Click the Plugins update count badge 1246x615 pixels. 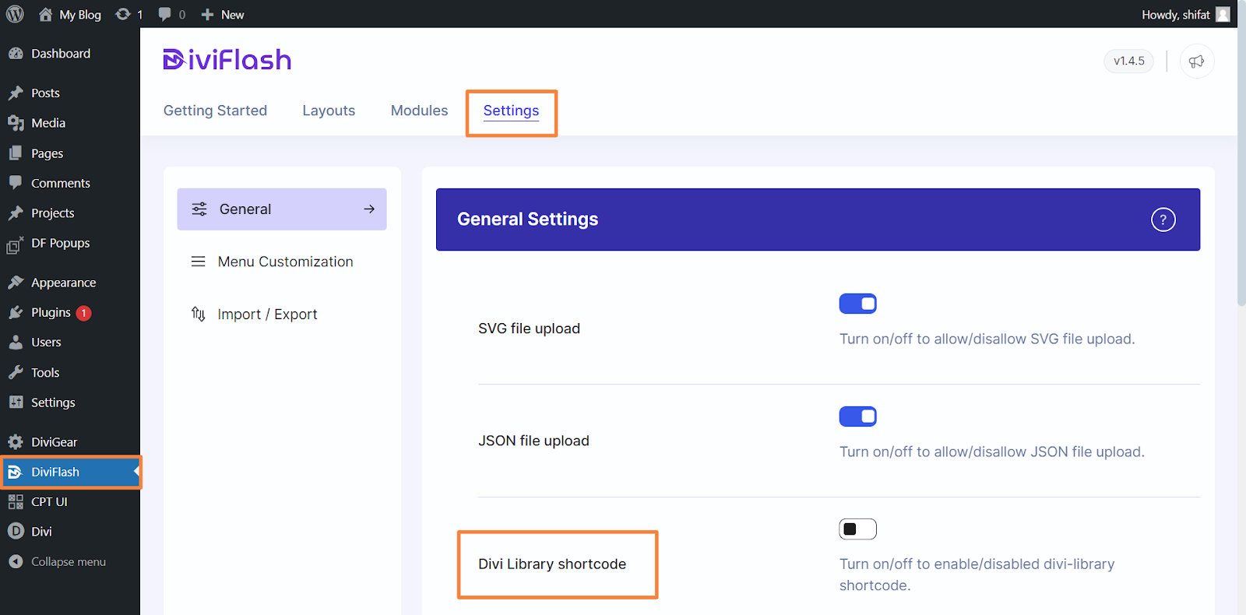coord(83,312)
